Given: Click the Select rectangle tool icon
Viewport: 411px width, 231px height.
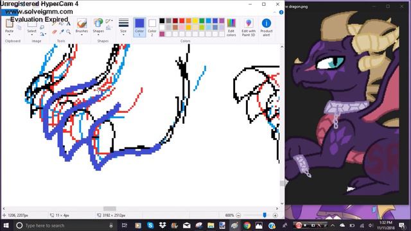Looking at the screenshot, I should coord(32,24).
